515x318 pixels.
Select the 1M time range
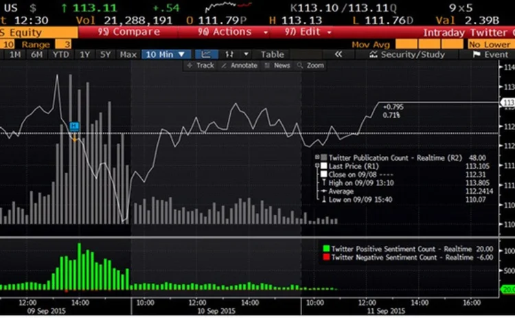coord(15,54)
